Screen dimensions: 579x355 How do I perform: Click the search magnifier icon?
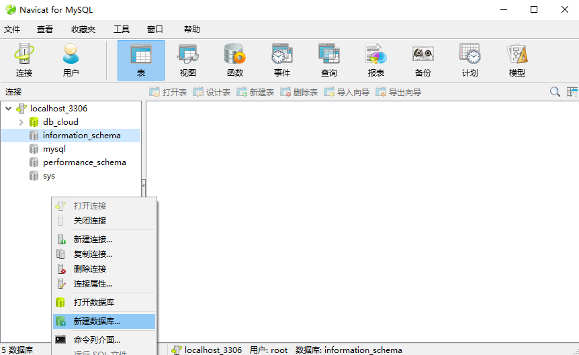pyautogui.click(x=555, y=91)
